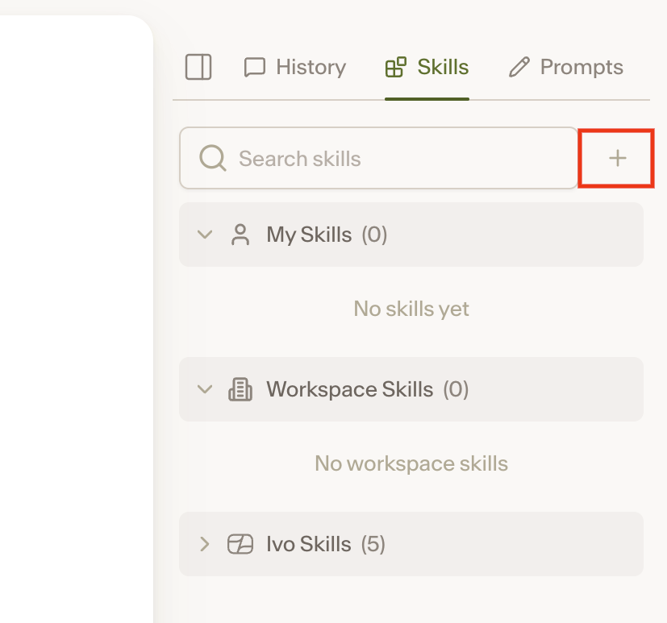
Task: Click the person icon beside My Skills
Action: point(240,235)
